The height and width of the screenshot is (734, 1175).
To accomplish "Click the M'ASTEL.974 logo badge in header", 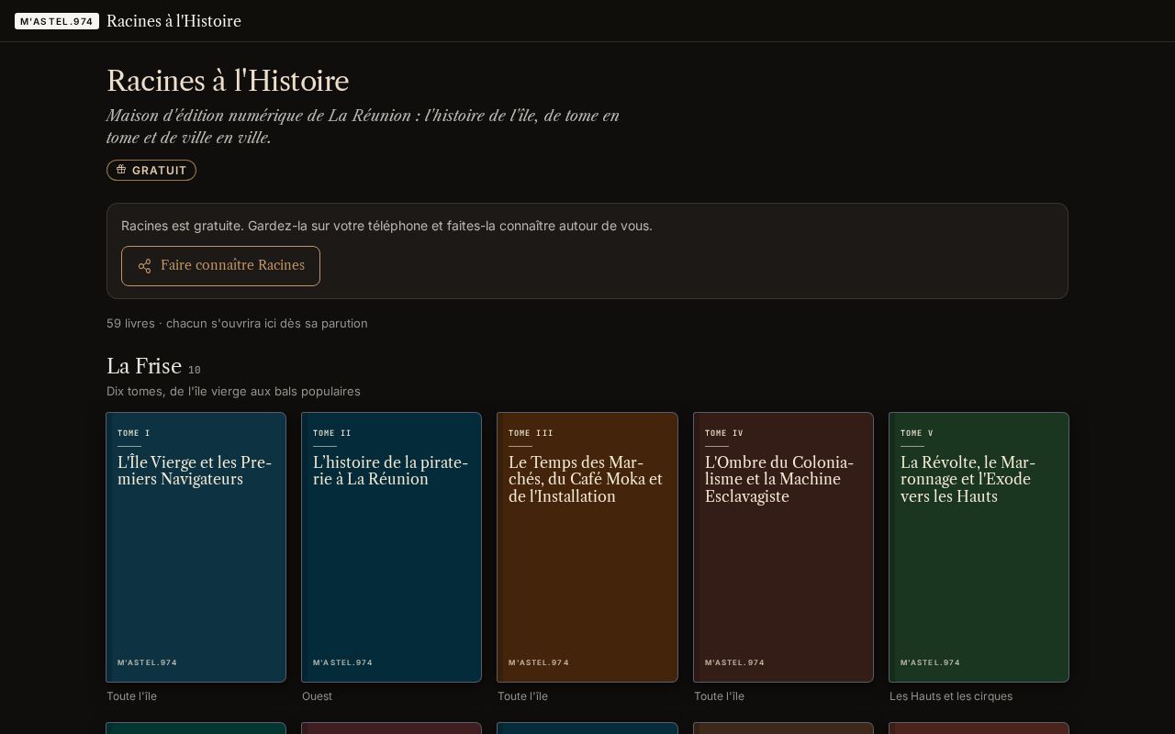I will click(57, 21).
